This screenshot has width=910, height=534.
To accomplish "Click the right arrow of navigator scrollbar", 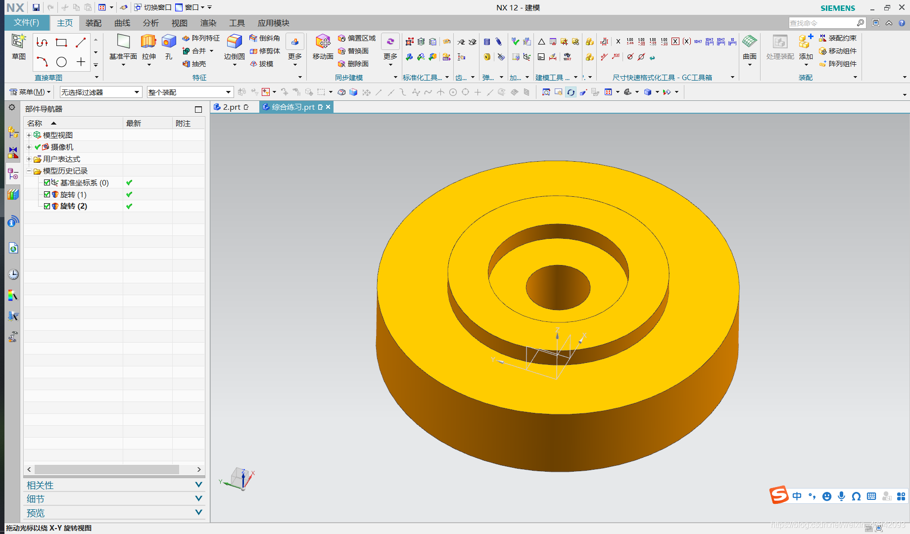I will pyautogui.click(x=199, y=469).
